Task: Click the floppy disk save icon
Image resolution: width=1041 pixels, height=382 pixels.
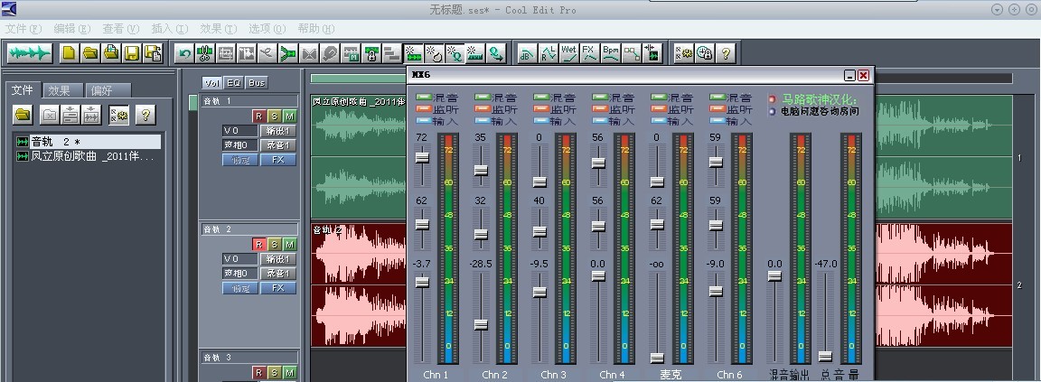Action: tap(132, 52)
